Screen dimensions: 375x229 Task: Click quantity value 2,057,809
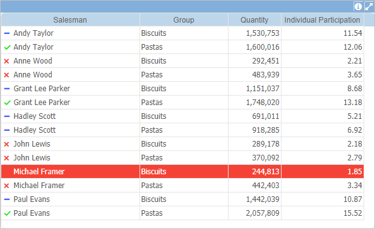point(263,213)
